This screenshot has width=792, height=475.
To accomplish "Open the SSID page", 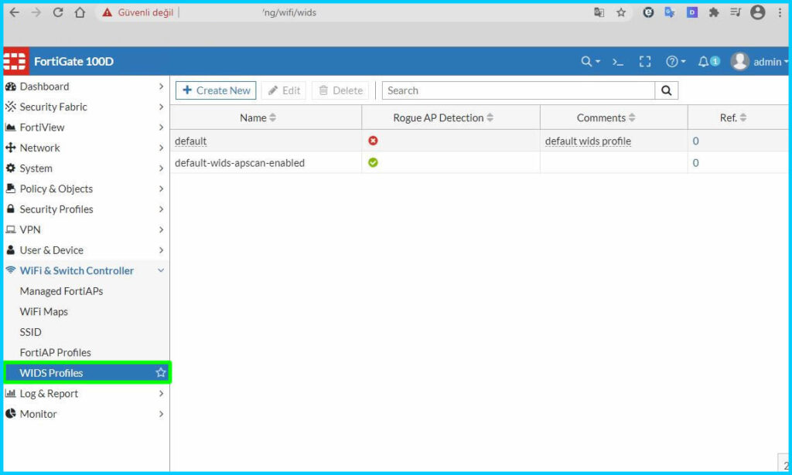I will point(30,332).
